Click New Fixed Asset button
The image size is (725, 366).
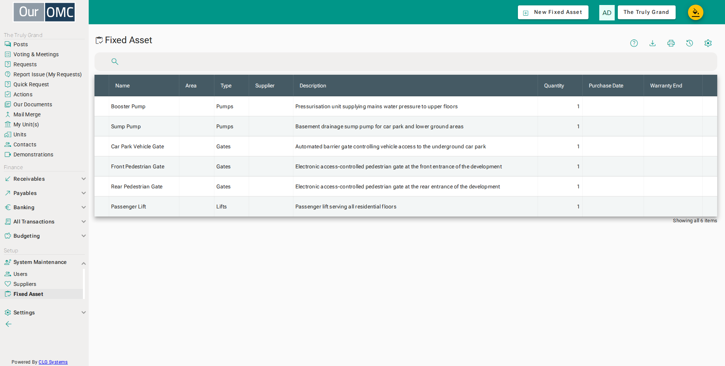pyautogui.click(x=553, y=12)
